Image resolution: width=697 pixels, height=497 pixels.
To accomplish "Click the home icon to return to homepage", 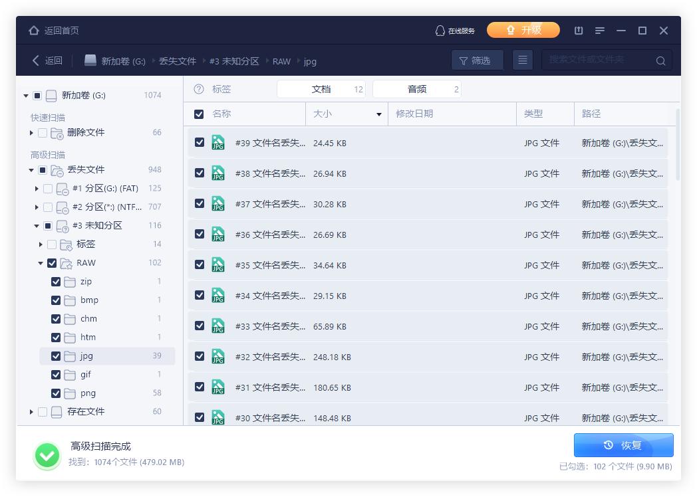I will pos(33,30).
